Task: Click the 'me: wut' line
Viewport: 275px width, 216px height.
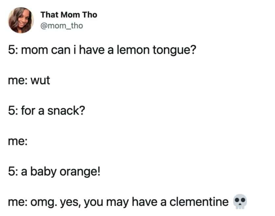Action: (x=29, y=80)
